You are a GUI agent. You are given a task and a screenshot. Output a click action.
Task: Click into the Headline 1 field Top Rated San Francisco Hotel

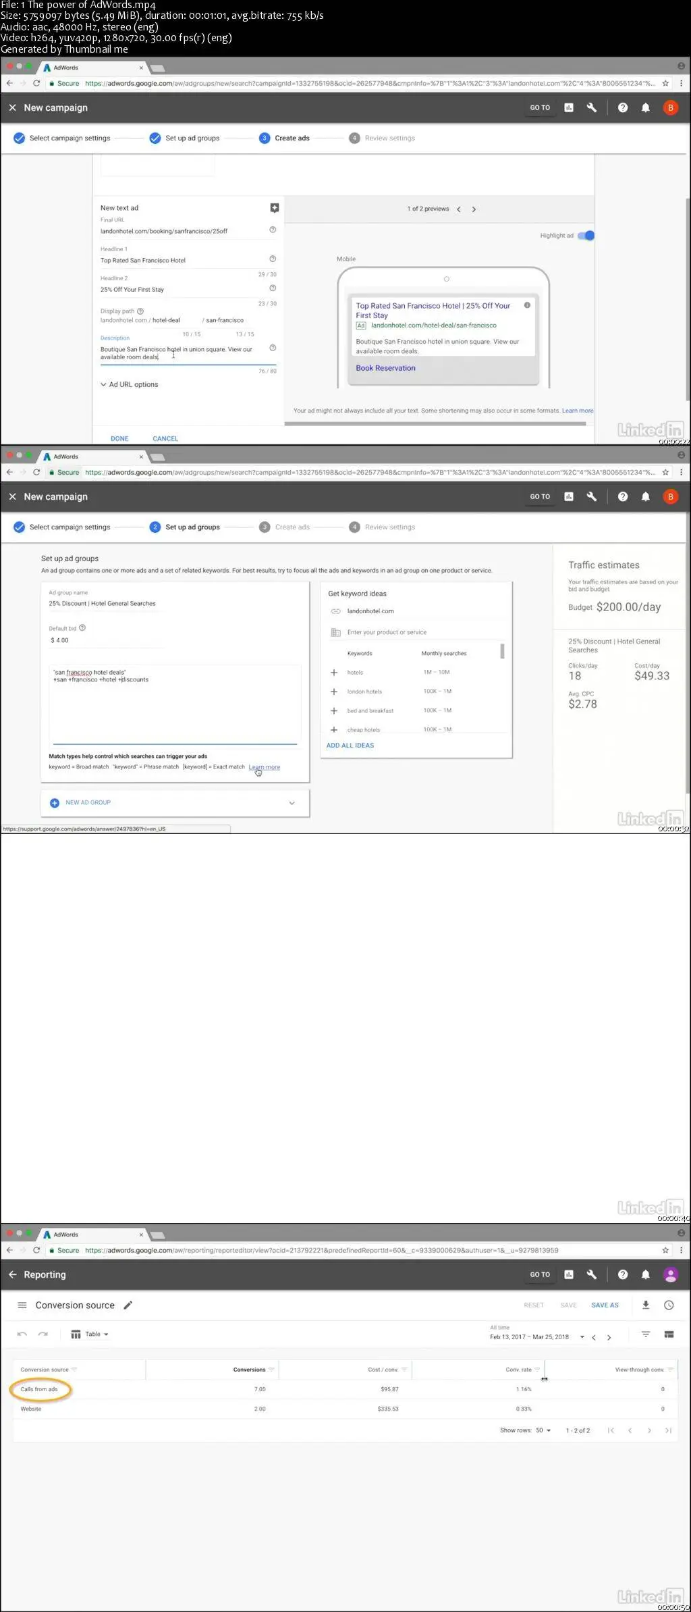[182, 260]
